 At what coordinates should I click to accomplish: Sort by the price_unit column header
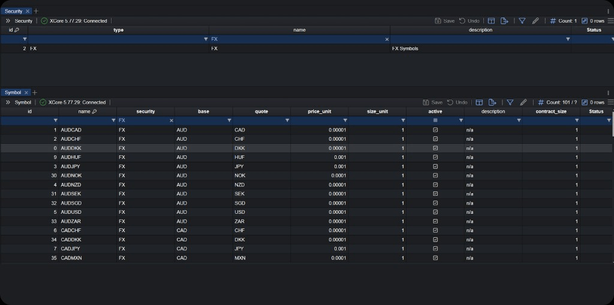[319, 111]
